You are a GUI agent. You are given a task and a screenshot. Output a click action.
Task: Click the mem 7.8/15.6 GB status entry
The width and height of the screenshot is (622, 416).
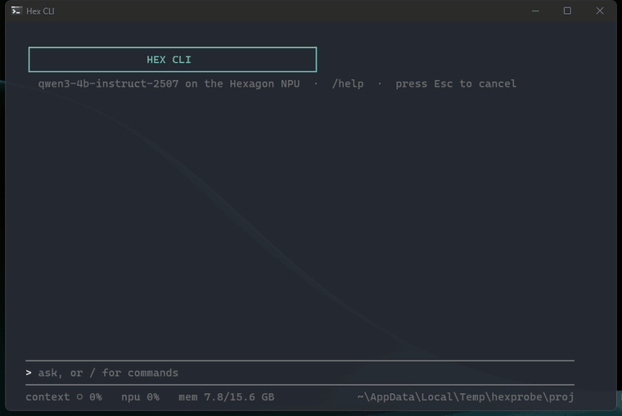point(227,397)
